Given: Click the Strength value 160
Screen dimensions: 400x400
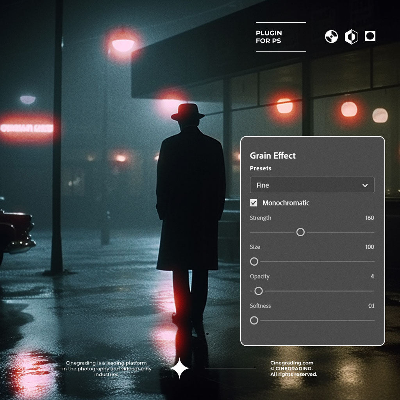Looking at the screenshot, I should point(370,218).
